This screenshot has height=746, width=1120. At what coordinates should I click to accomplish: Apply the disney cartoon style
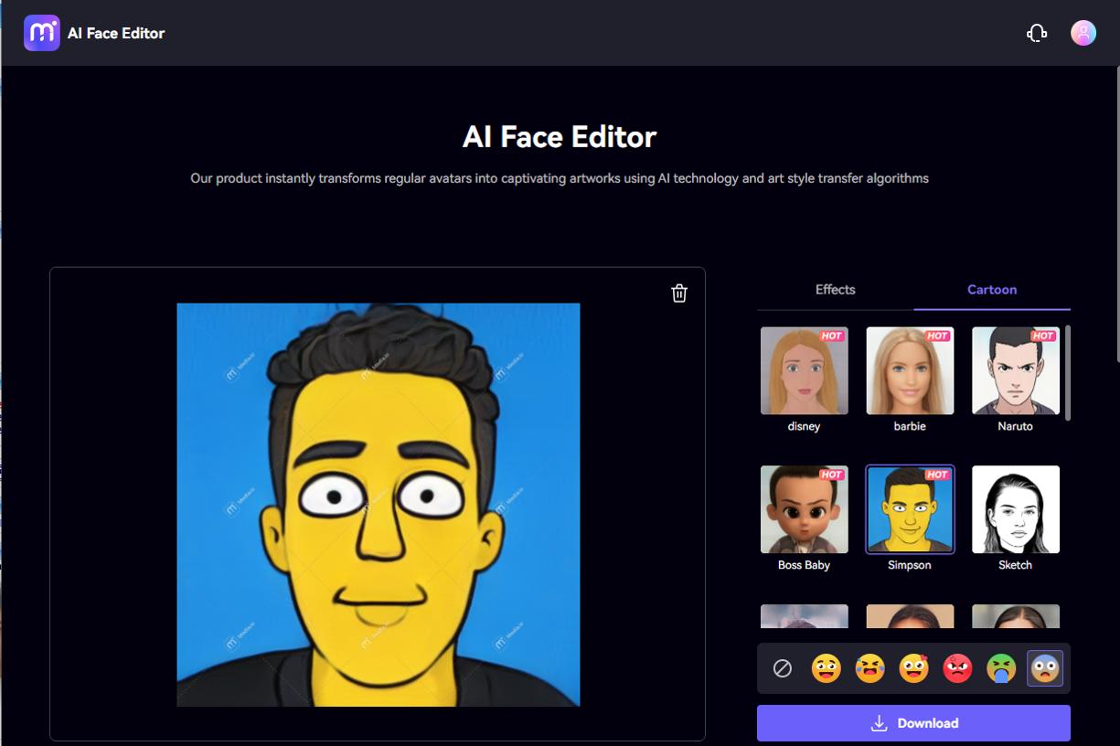click(x=804, y=370)
